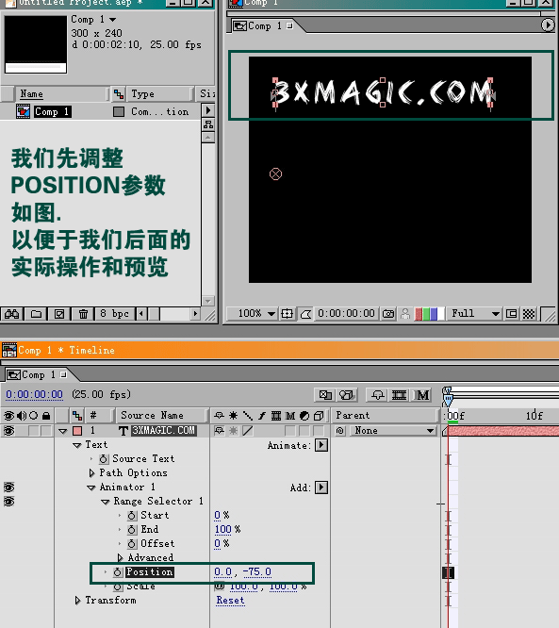This screenshot has height=628, width=559.
Task: Toggle visibility eye of 3XMAGIC.COM layer
Action: (8, 431)
